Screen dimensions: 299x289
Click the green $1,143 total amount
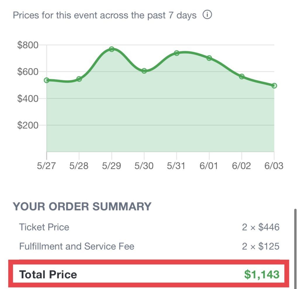coord(262,275)
